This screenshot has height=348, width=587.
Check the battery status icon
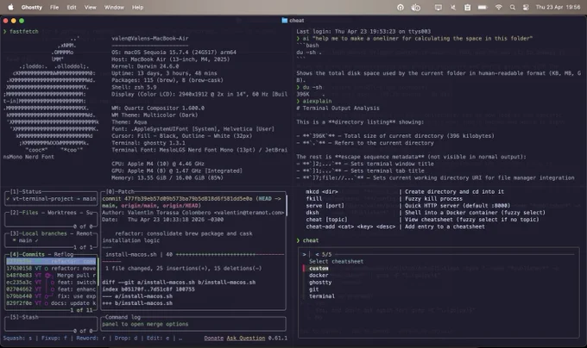click(x=483, y=7)
